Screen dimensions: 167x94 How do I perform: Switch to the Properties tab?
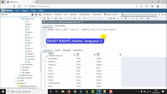(58, 15)
